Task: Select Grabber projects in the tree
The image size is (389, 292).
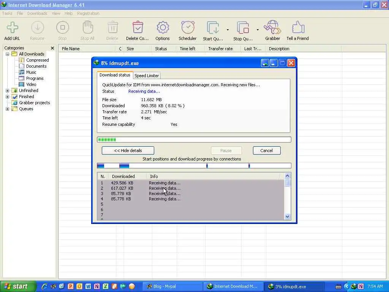Action: pyautogui.click(x=34, y=103)
